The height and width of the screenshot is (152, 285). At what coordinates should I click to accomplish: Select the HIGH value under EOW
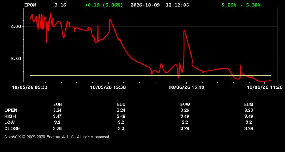185,116
